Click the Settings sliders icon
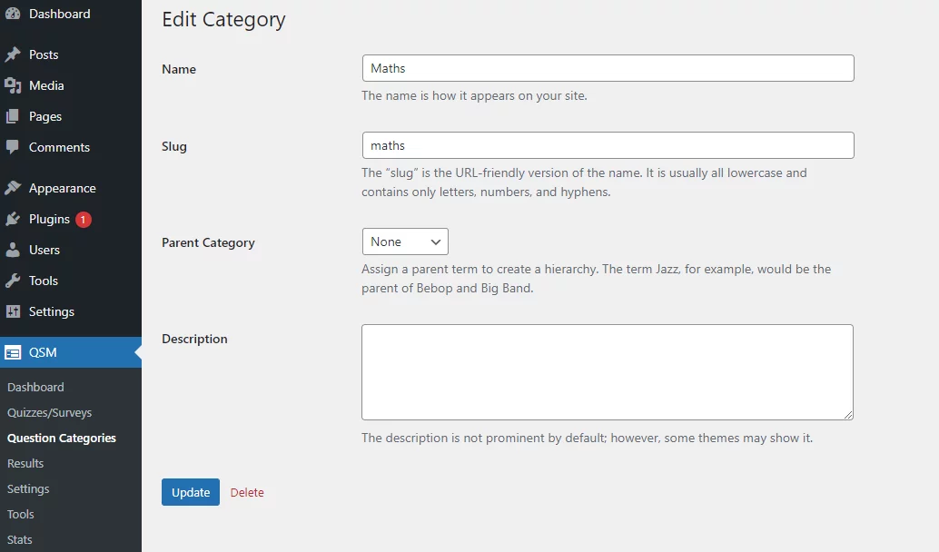 [13, 311]
